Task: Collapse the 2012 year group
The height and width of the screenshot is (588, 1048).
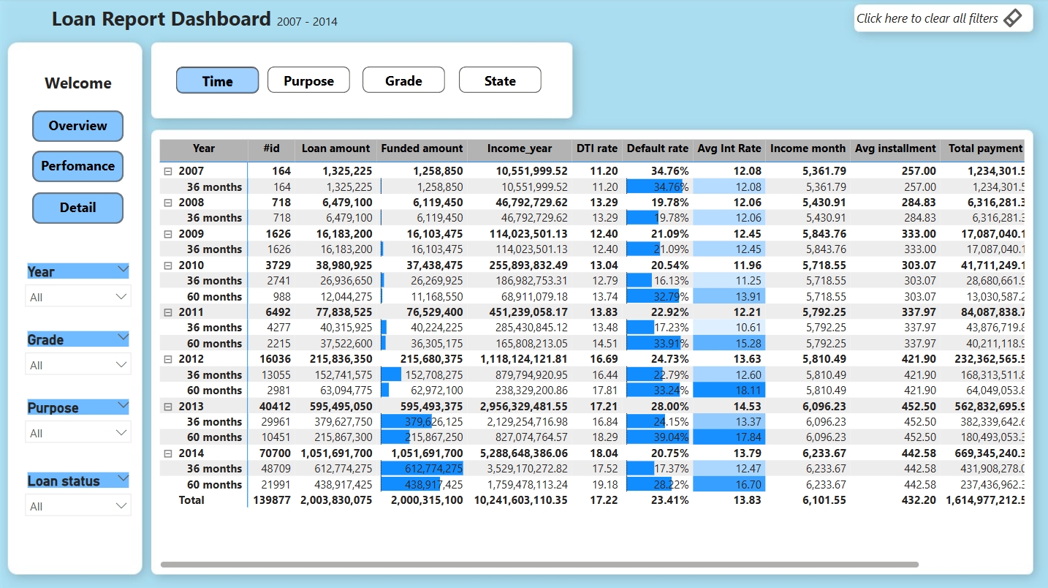Action: 168,359
